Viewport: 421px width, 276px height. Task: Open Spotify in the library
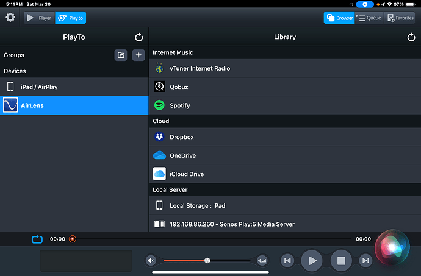[x=285, y=105]
